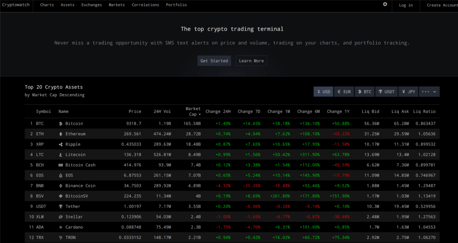Click the Bitcoin Cash coin icon
The image size is (458, 243).
(61, 165)
